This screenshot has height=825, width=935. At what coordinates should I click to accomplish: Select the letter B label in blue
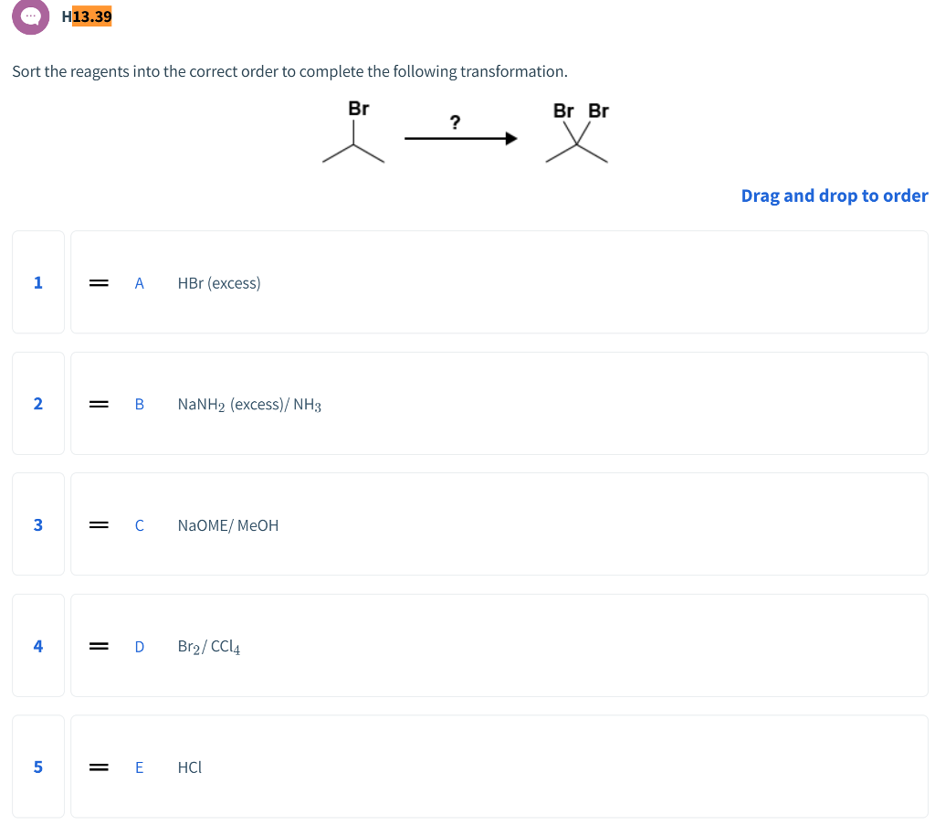[x=139, y=403]
